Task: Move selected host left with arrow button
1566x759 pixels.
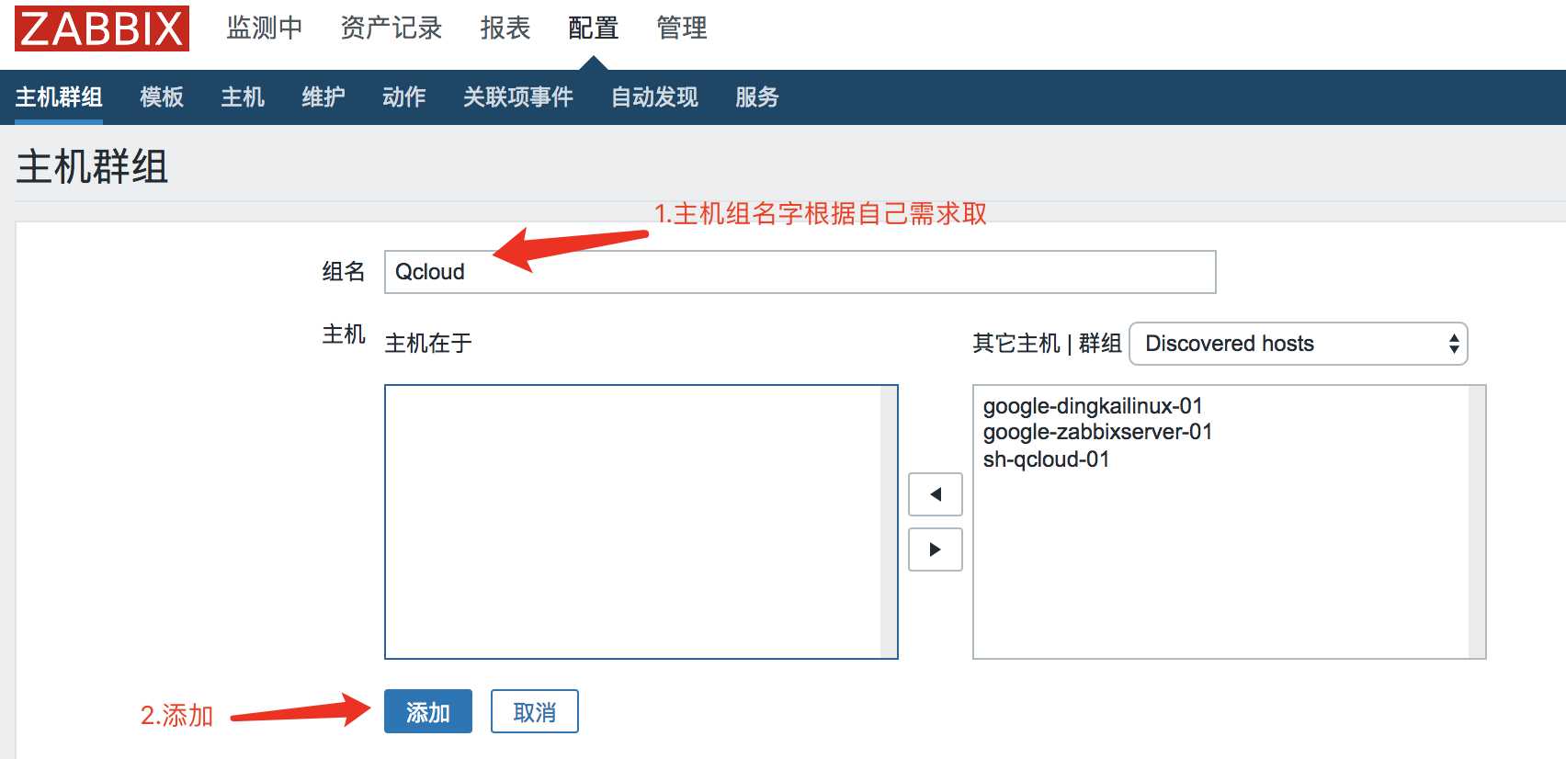Action: [x=935, y=494]
